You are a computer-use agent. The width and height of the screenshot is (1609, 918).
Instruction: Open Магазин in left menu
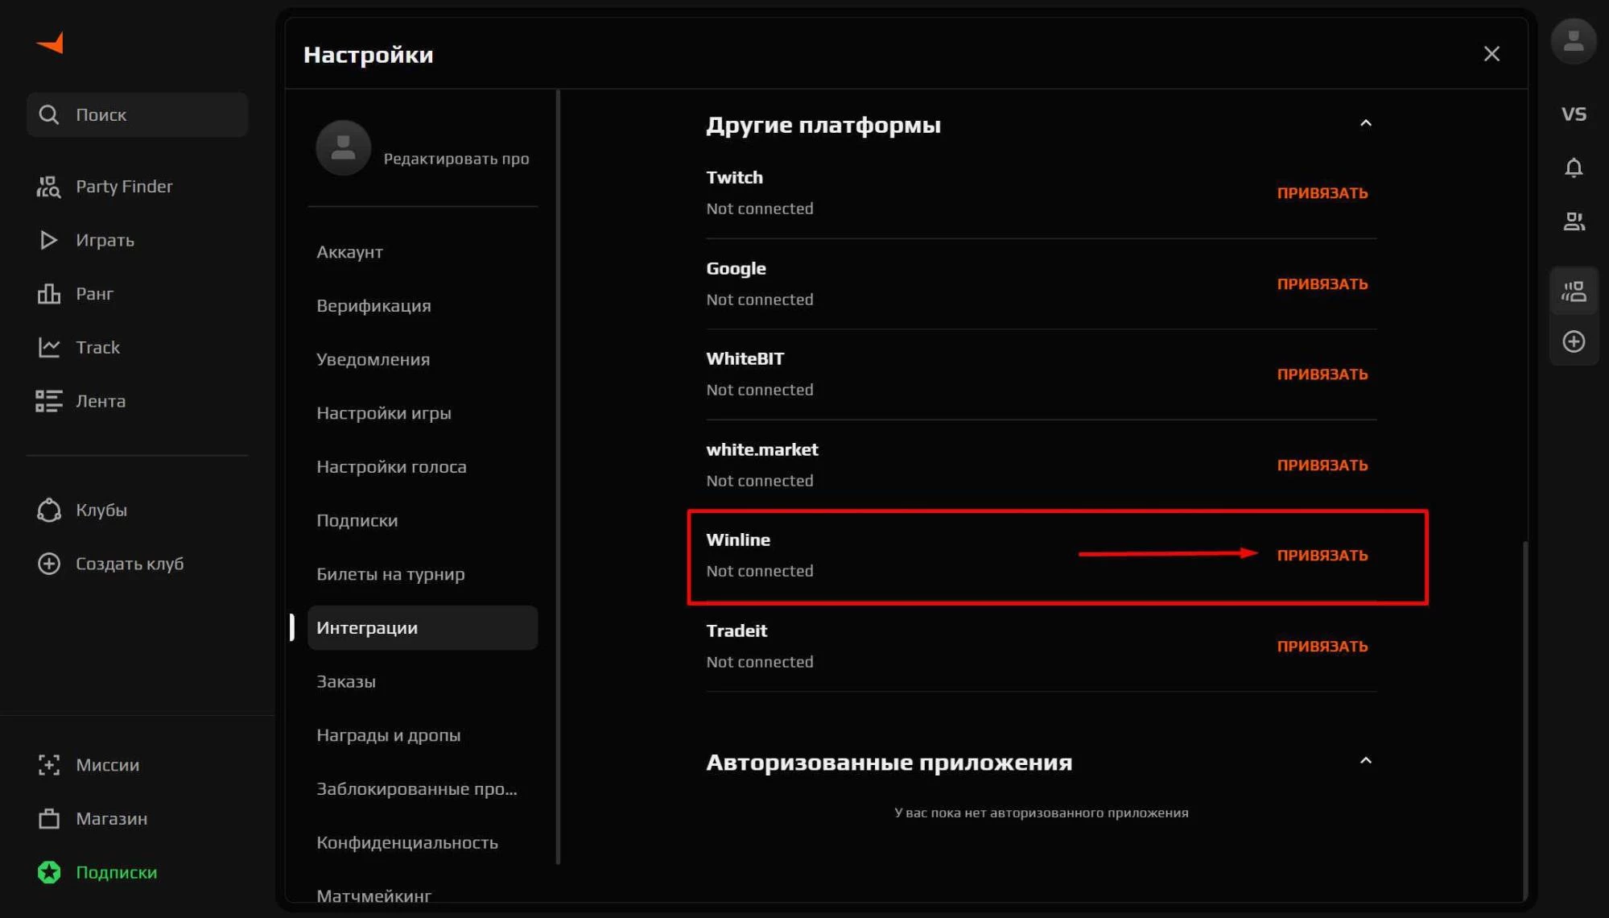tap(138, 819)
